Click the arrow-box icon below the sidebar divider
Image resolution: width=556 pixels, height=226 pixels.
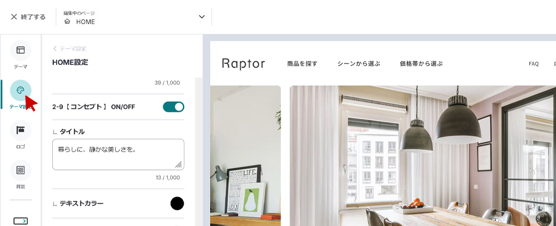point(21,221)
